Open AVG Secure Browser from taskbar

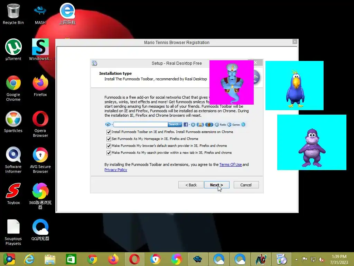(x=155, y=259)
